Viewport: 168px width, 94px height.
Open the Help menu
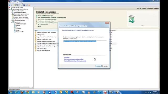point(22,3)
